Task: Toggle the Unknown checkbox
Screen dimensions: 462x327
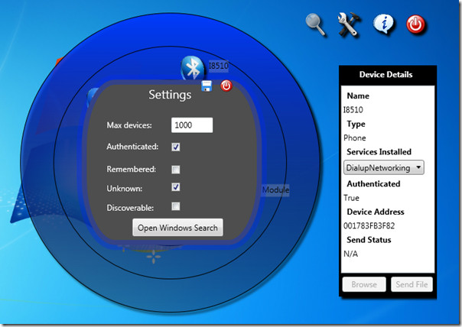Action: (176, 187)
